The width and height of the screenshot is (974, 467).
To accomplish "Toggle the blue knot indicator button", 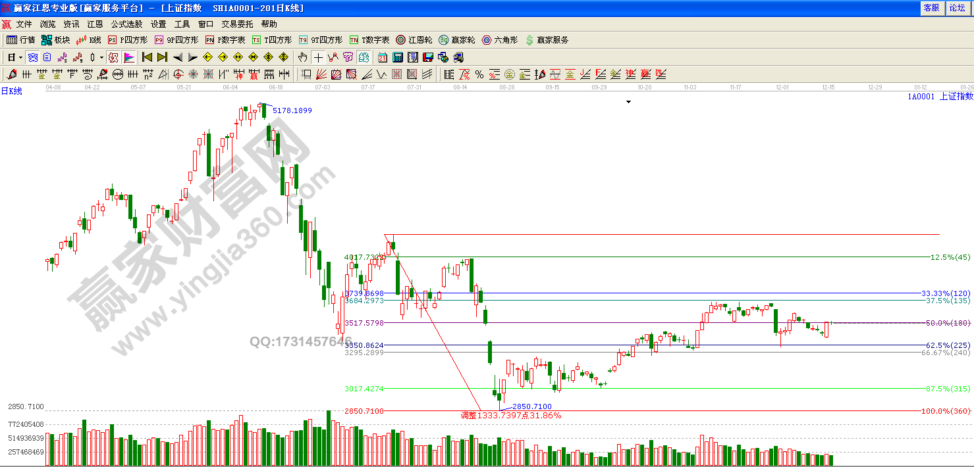I will tap(32, 57).
